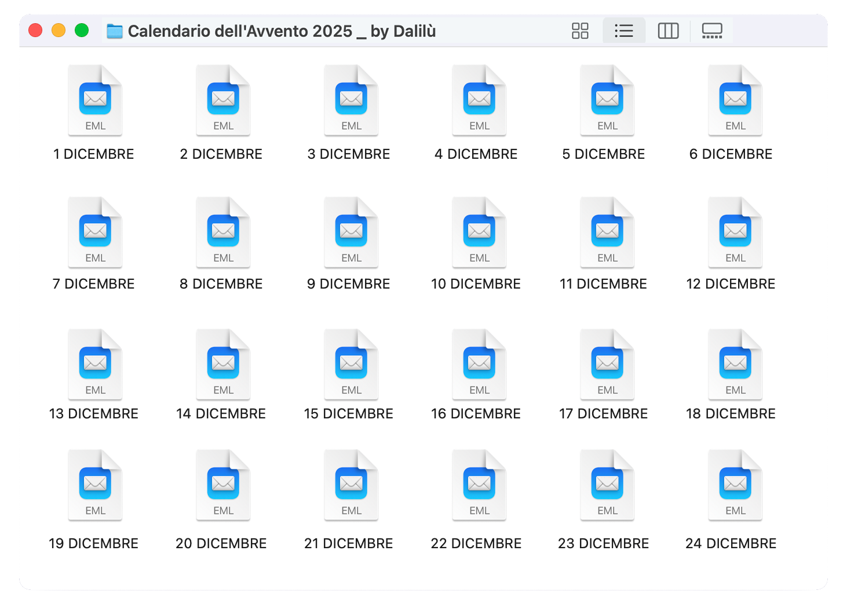Click the '12 DICEMBRE' file name

click(x=731, y=284)
